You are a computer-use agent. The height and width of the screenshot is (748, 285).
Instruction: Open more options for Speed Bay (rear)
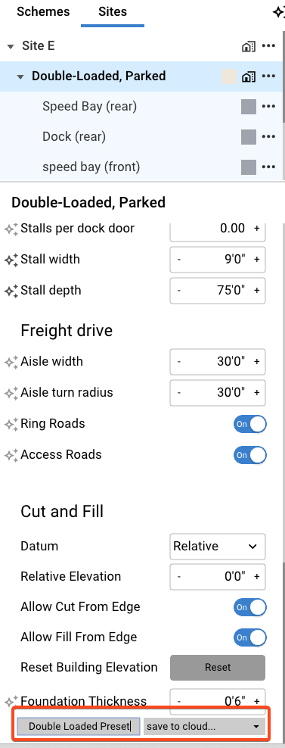click(x=269, y=107)
